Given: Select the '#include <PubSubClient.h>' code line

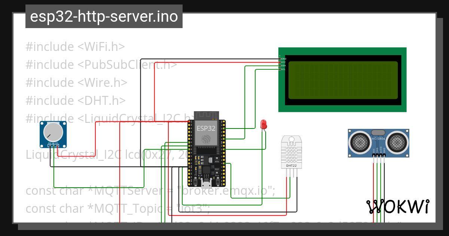Looking at the screenshot, I should (101, 65).
